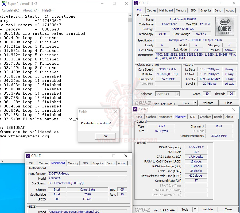This screenshot has height=213, width=240.
Task: Click the Intel Core i9 10th Gen logo
Action: 225,26
